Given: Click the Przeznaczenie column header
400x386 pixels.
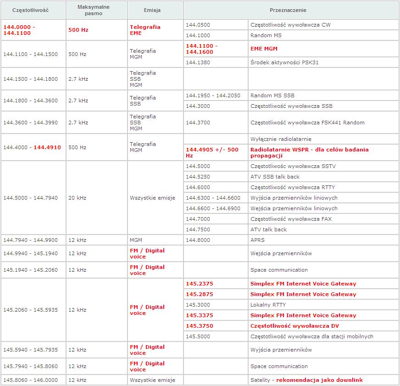Looking at the screenshot, I should click(291, 10).
